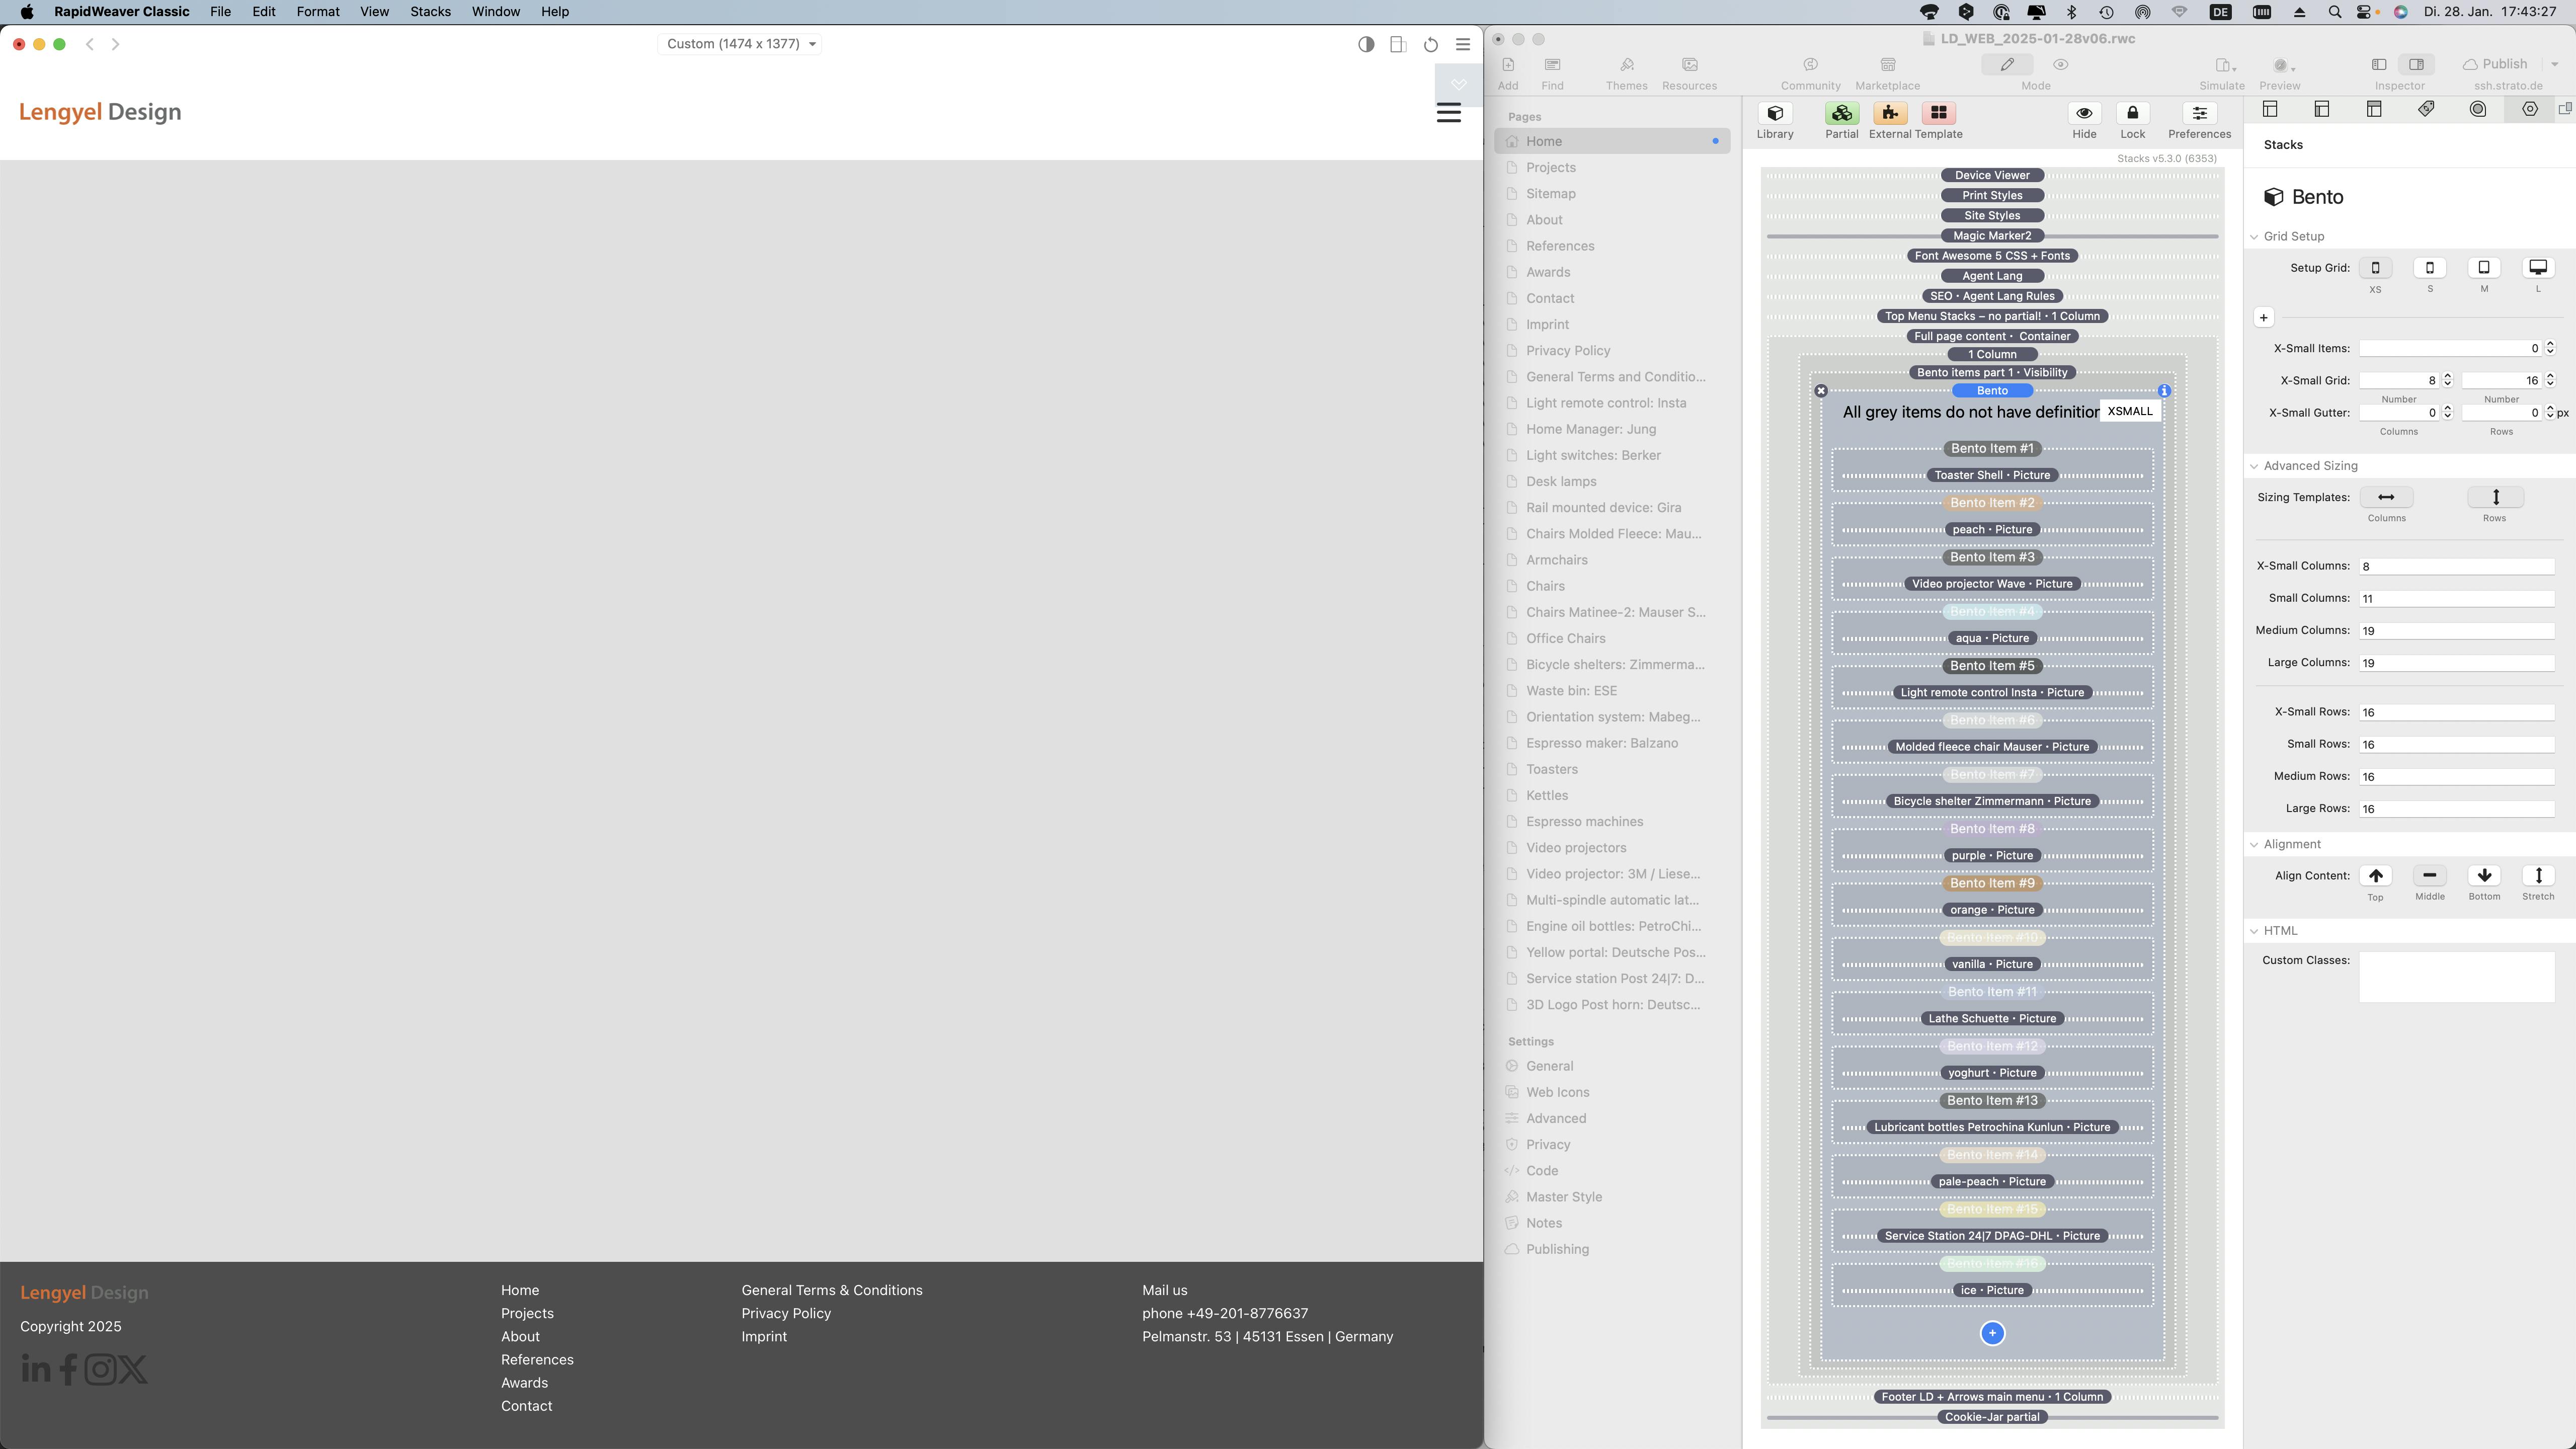Open the View menu
This screenshot has width=2576, height=1449.
coord(374,12)
